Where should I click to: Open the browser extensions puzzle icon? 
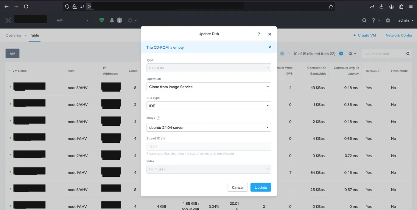pos(401,7)
